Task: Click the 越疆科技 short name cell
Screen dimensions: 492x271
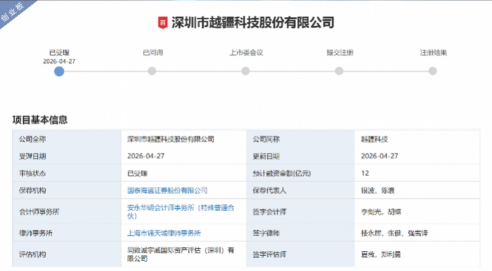Action: [375, 139]
